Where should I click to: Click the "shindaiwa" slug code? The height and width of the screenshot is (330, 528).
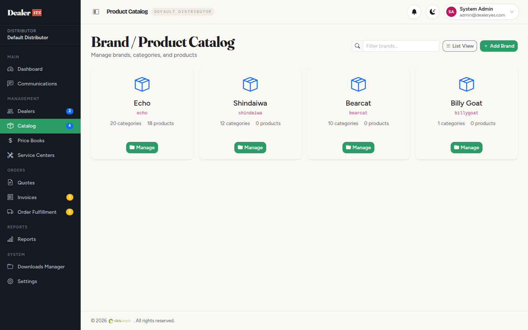click(x=250, y=113)
